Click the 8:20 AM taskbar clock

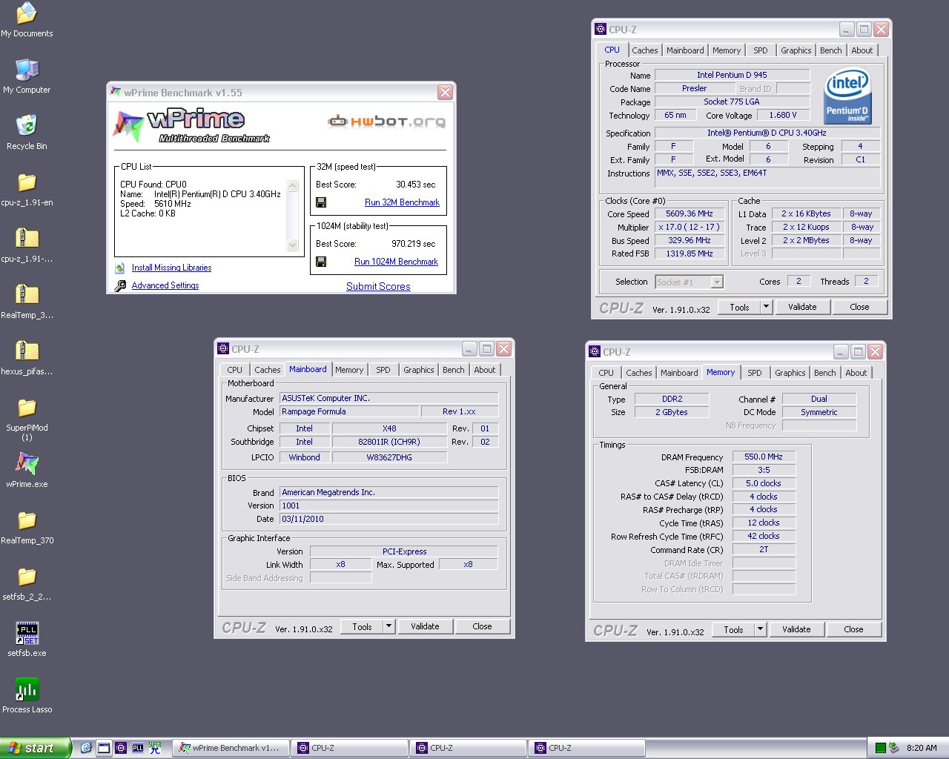[922, 748]
